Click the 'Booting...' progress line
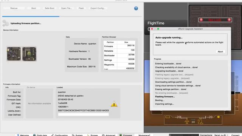 point(160,100)
